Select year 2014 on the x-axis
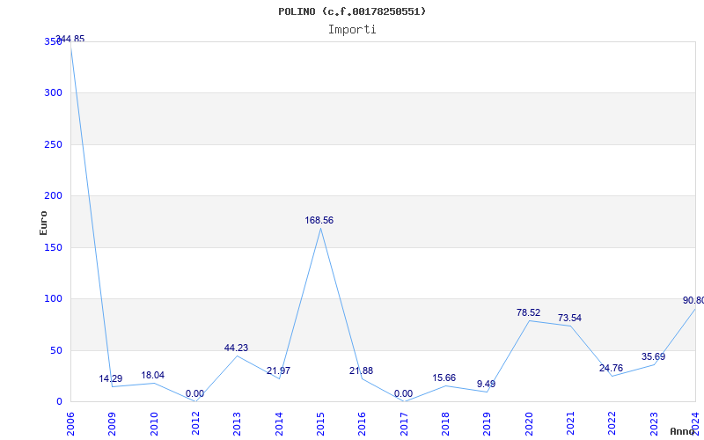The image size is (704, 440). tap(279, 423)
